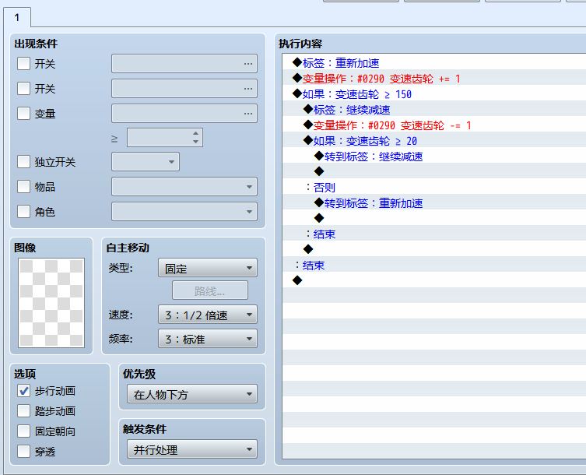This screenshot has width=586, height=475.
Task: Switch to event page tab 1
Action: coord(17,17)
